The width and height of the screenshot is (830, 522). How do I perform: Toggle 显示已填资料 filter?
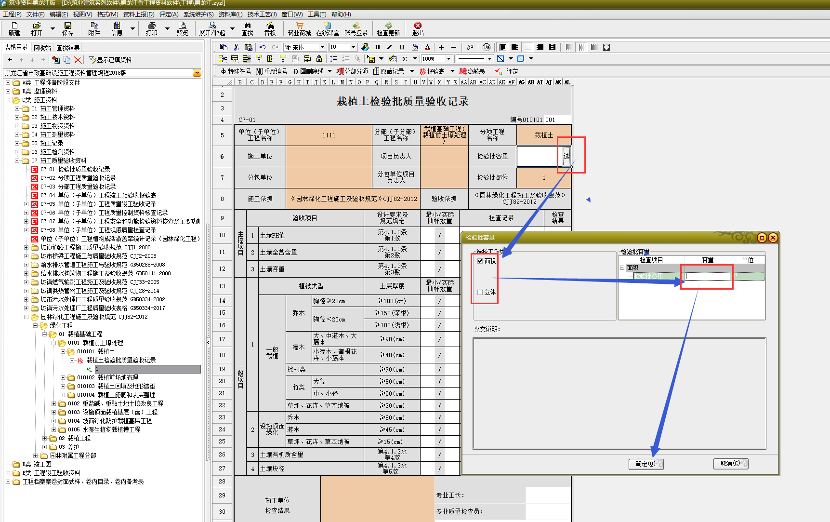pyautogui.click(x=110, y=60)
